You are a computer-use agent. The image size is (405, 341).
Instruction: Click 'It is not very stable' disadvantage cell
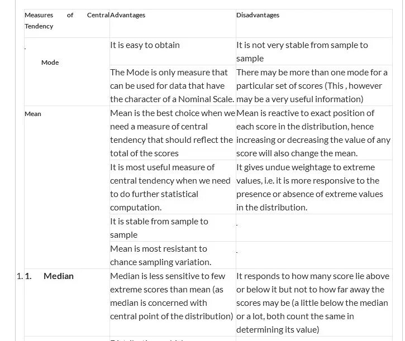coord(302,51)
